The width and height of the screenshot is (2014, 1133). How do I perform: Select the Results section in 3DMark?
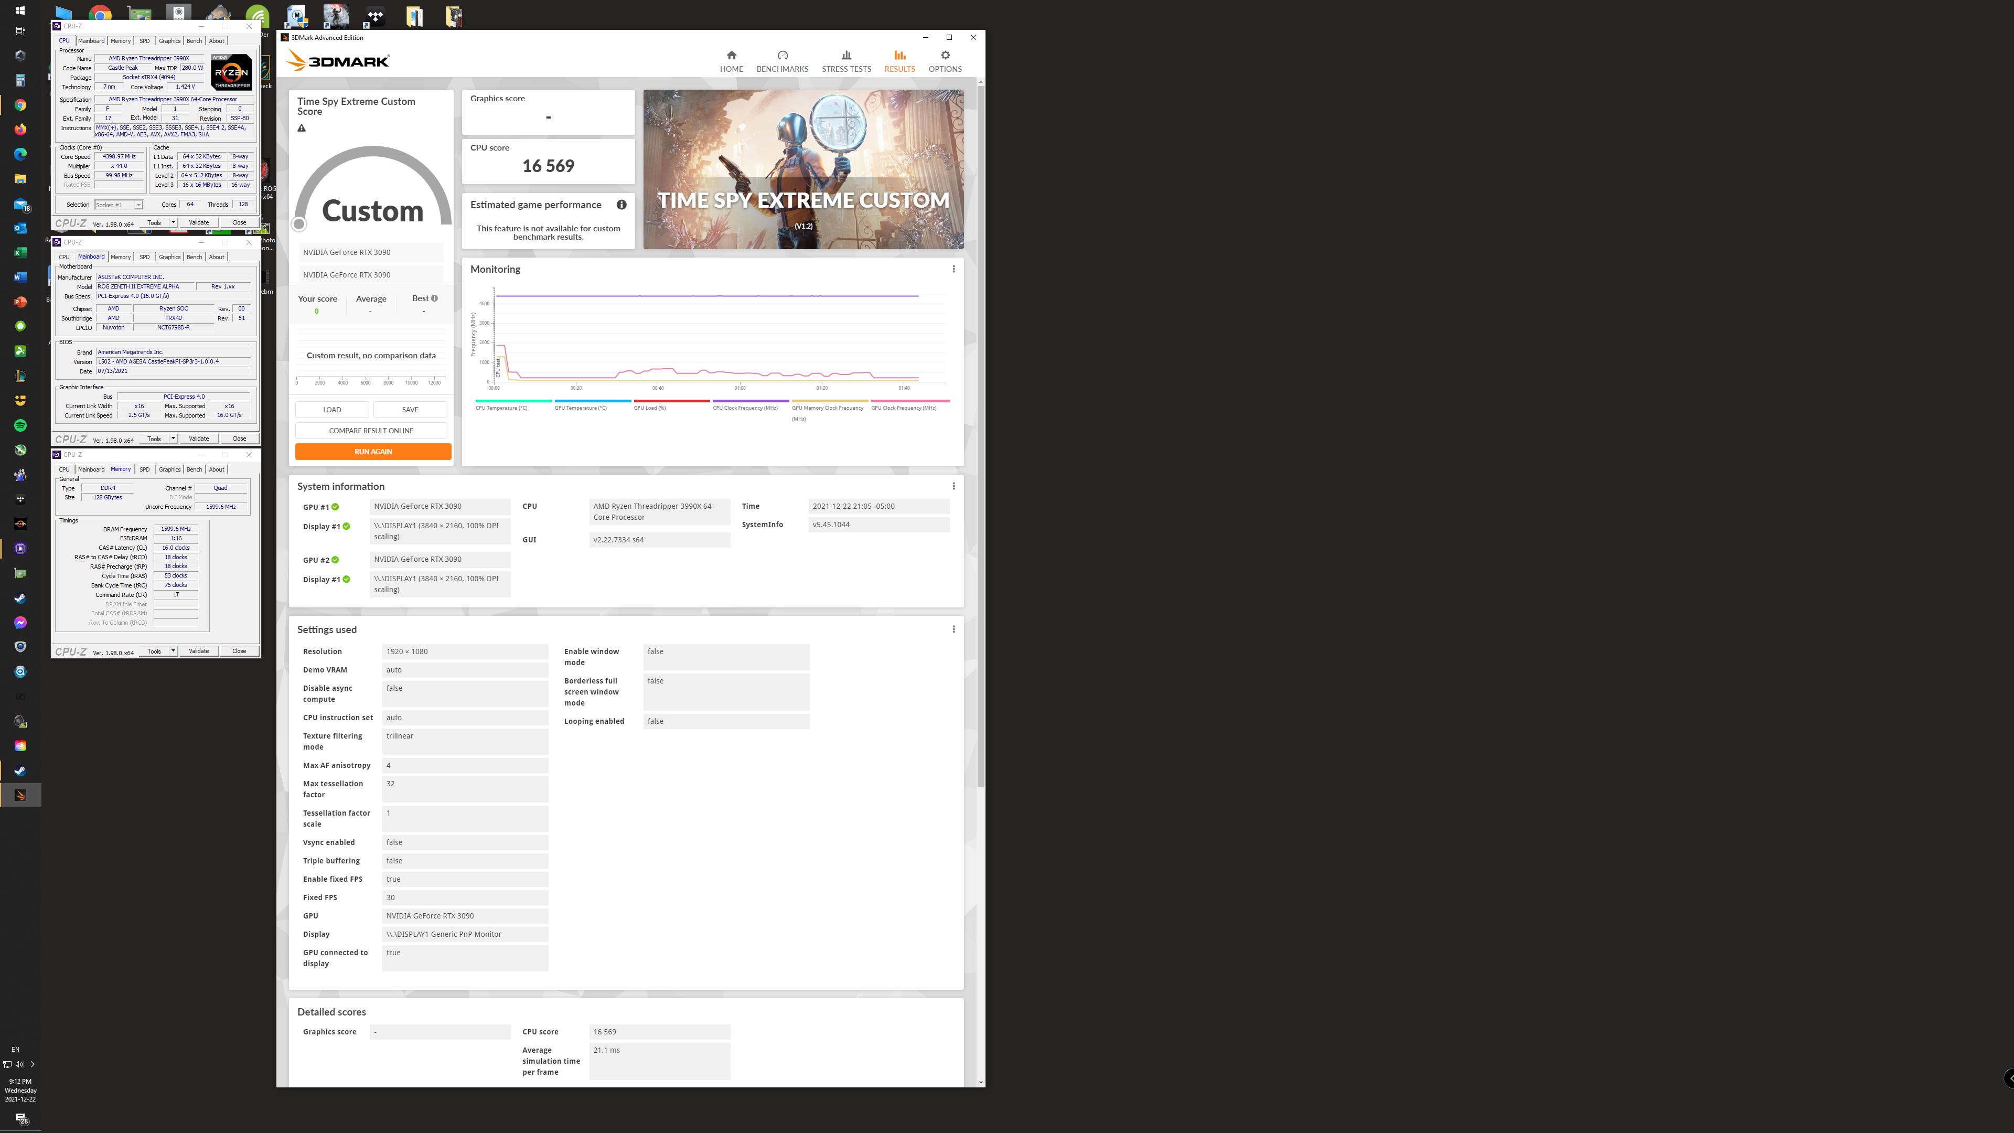pos(899,62)
